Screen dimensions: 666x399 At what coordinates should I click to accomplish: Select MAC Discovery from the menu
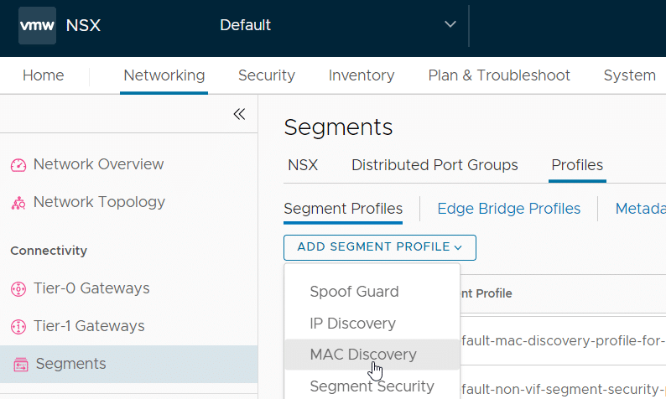pyautogui.click(x=363, y=355)
